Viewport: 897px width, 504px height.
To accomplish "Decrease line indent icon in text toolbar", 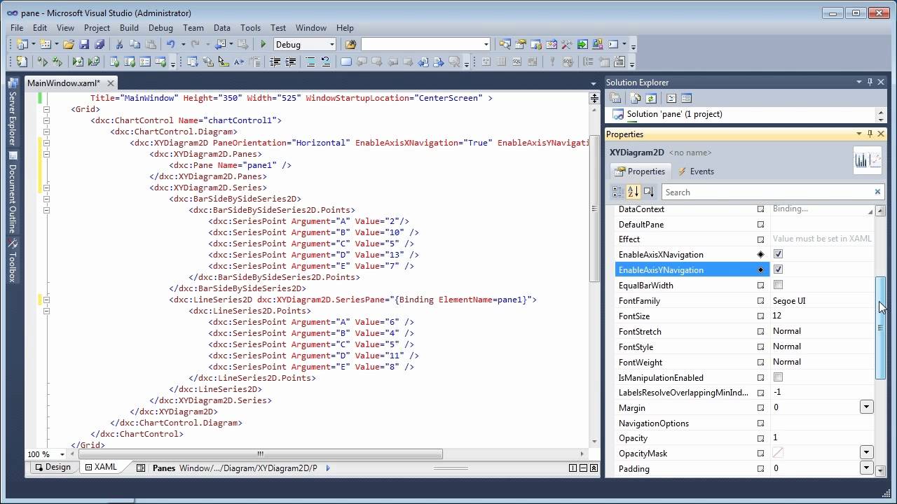I will (x=275, y=62).
